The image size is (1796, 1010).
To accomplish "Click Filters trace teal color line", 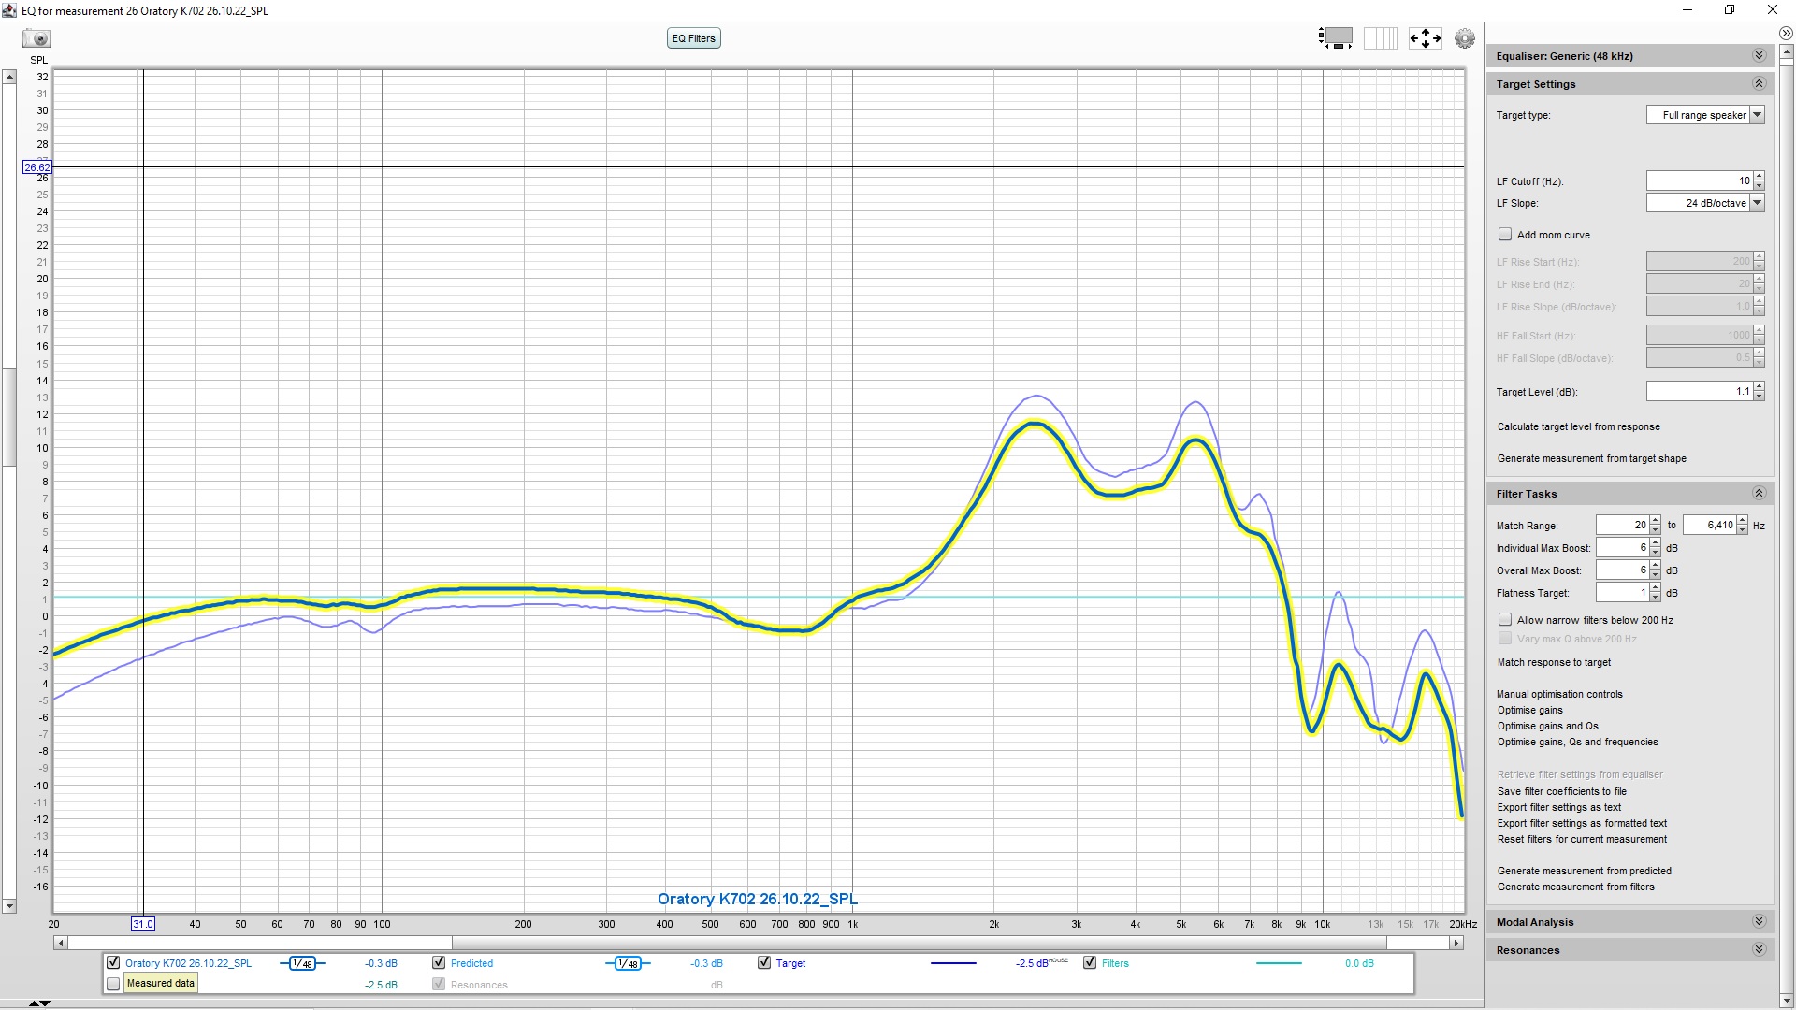I will pos(1279,963).
